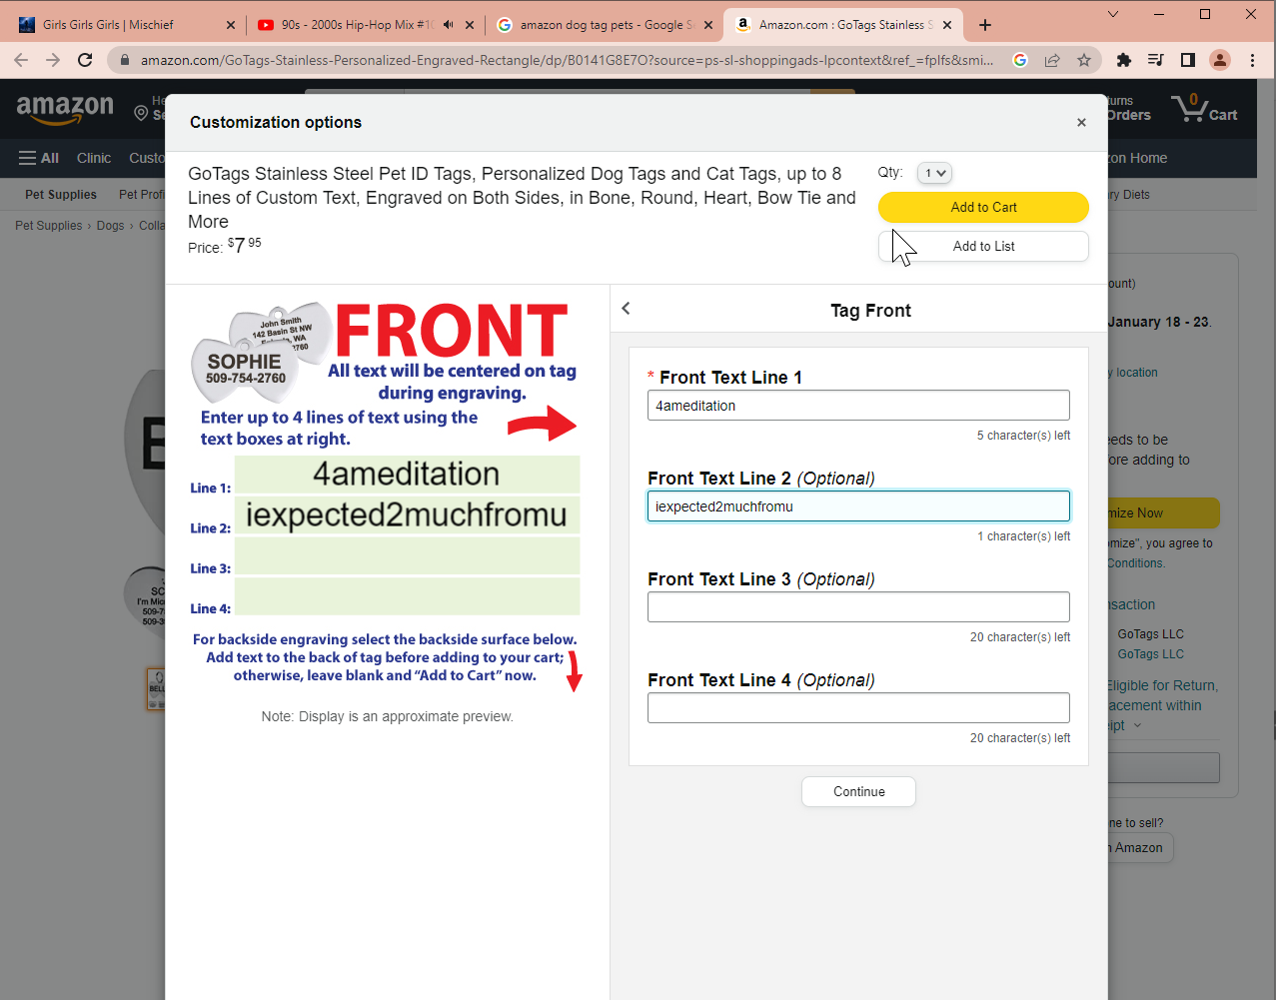Viewport: 1276px width, 1000px height.
Task: Focus the Front Text Line 3 input
Action: [x=858, y=606]
